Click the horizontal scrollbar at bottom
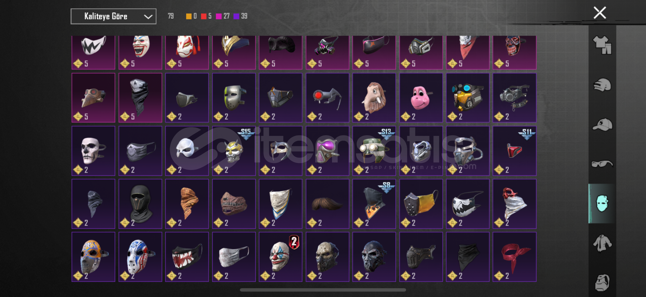Screen dimensions: 646x297 (323, 290)
